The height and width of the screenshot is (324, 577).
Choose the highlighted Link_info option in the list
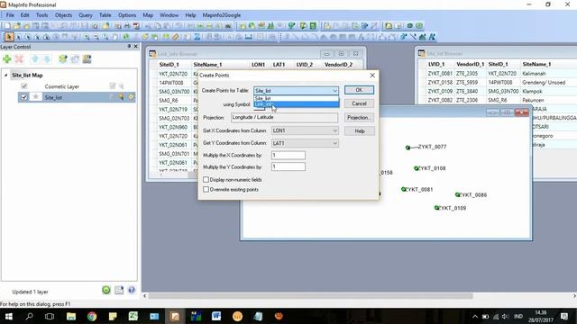(x=297, y=104)
